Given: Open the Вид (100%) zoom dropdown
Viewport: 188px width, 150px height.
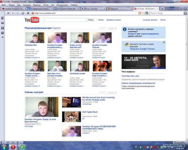Looking at the screenshot, I should [x=180, y=142].
